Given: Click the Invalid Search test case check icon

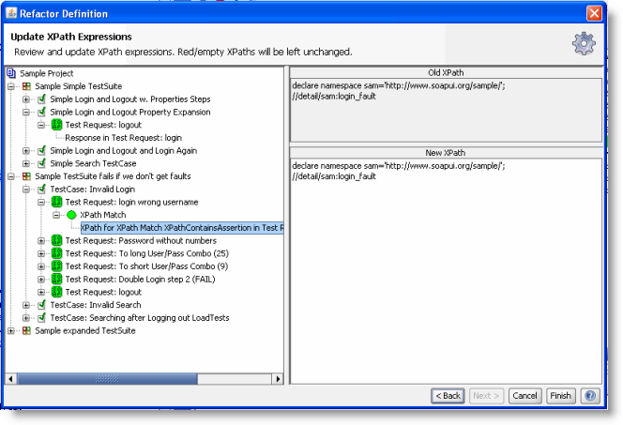Looking at the screenshot, I should pyautogui.click(x=41, y=305).
